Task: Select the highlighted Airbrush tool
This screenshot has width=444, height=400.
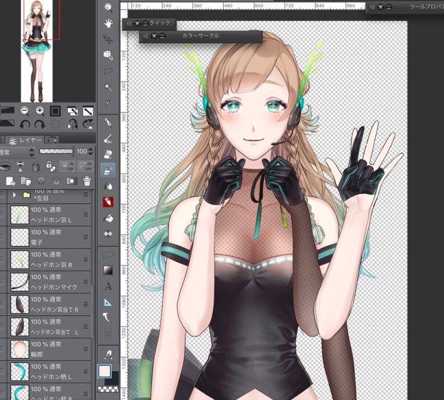Action: coord(108,170)
